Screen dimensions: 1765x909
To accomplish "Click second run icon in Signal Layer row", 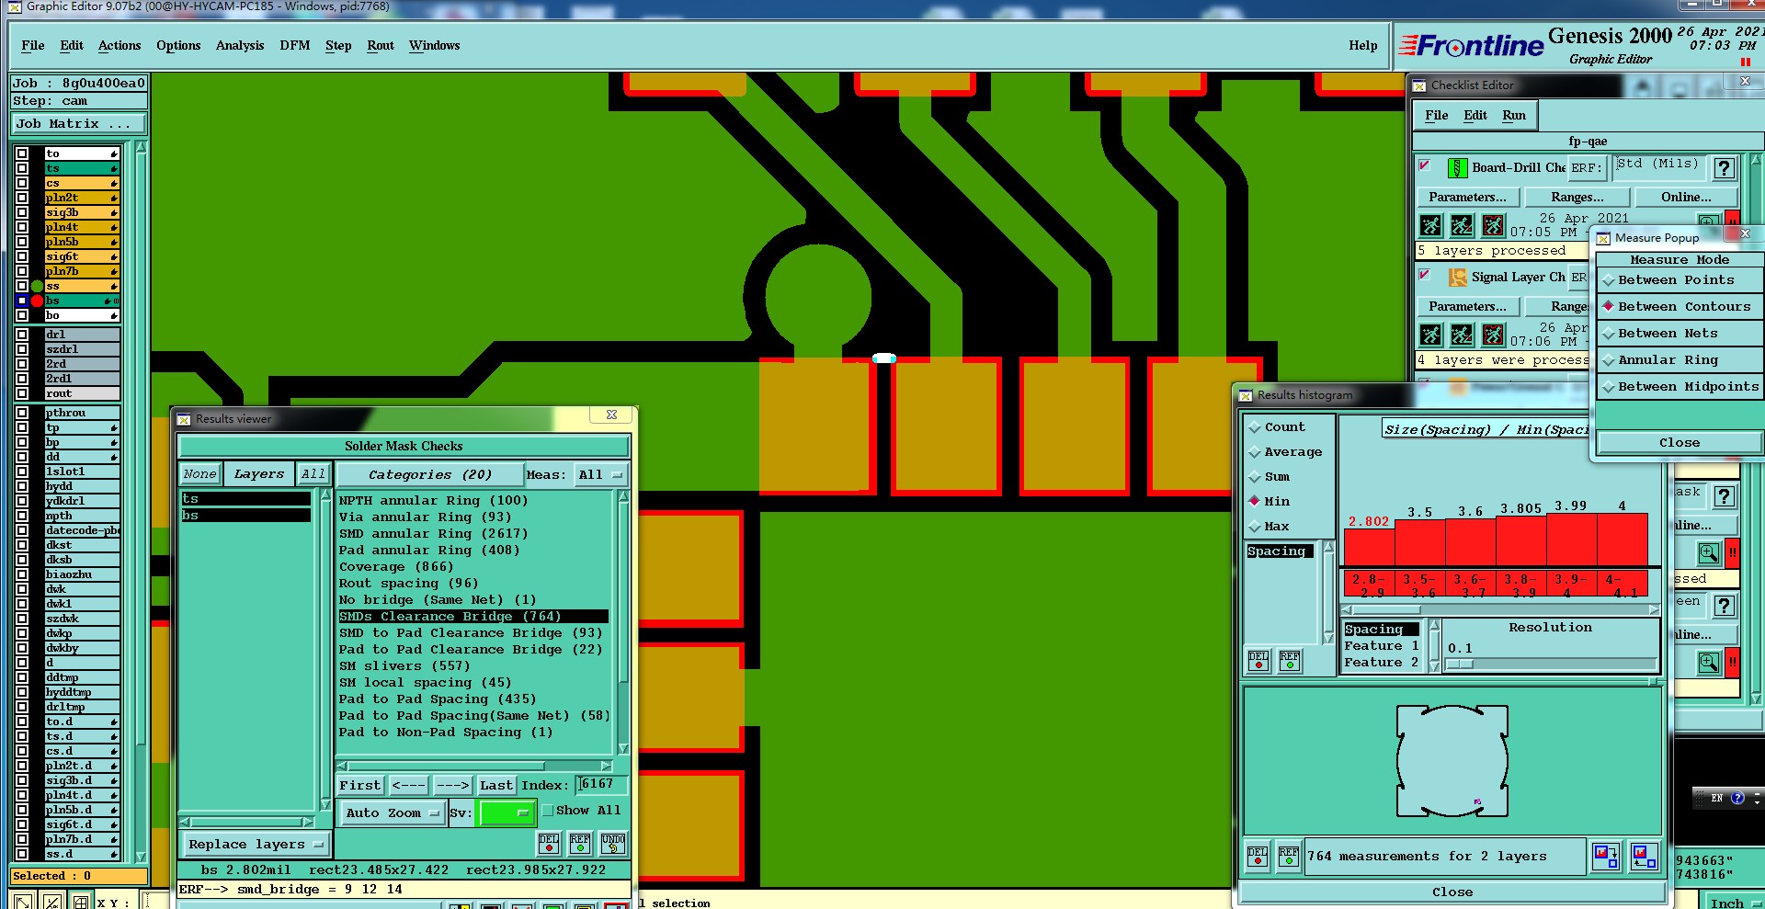I will 1462,335.
